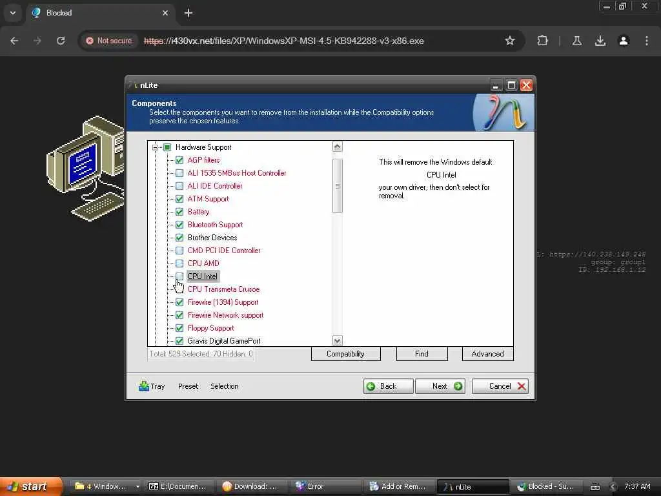Open the tab search dropdown chevron
Screen dimensions: 661x496
point(13,13)
